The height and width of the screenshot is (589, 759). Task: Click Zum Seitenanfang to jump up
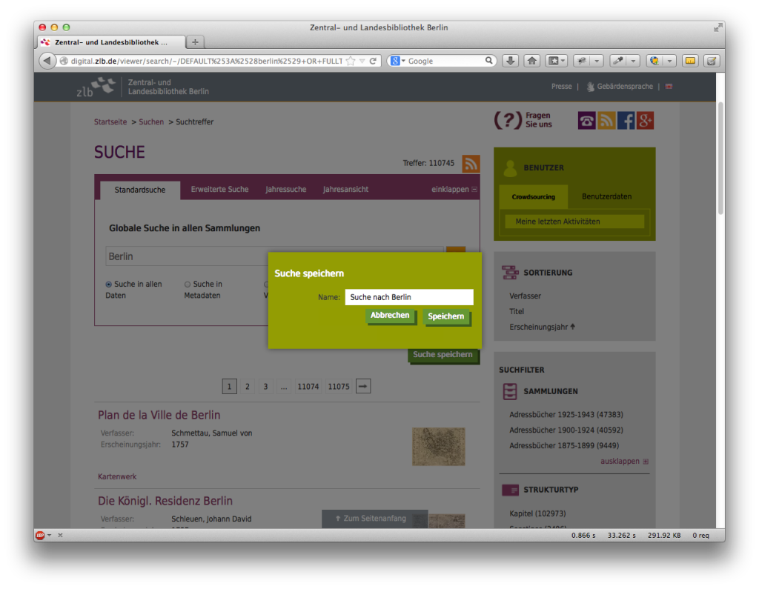click(x=374, y=519)
